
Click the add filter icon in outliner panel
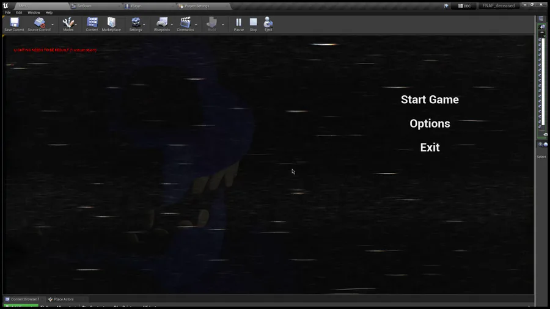click(541, 27)
